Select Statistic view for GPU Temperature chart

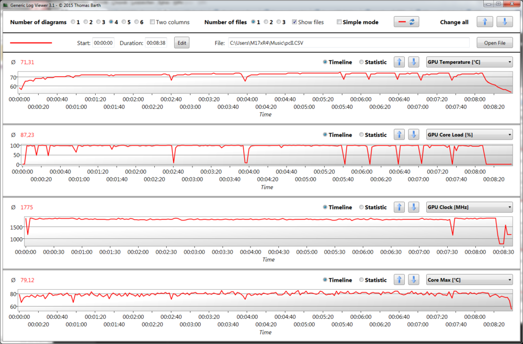tap(362, 62)
